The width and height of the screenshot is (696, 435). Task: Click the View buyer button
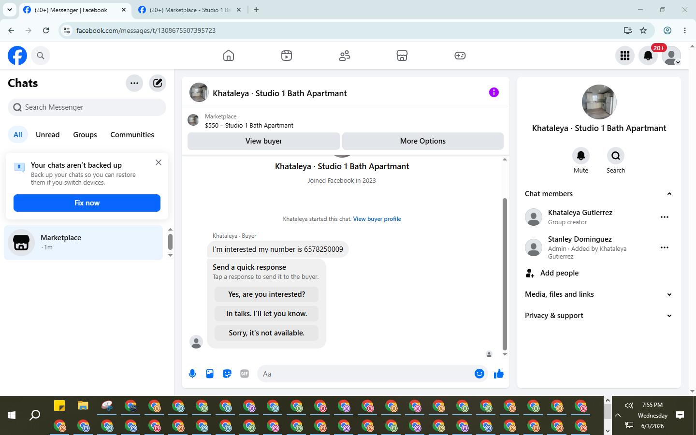tap(263, 141)
